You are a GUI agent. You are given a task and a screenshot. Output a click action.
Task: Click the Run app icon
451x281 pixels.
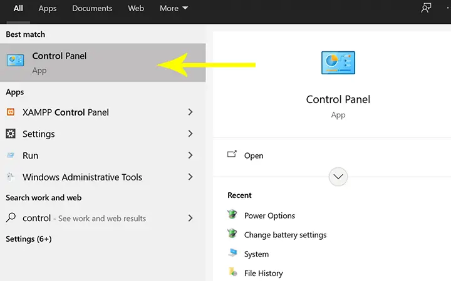pos(11,155)
